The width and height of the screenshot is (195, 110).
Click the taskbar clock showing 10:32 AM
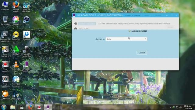tap(188, 107)
